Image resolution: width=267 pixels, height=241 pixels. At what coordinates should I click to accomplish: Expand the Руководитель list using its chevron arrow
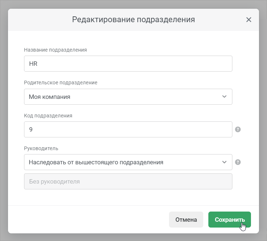(224, 162)
